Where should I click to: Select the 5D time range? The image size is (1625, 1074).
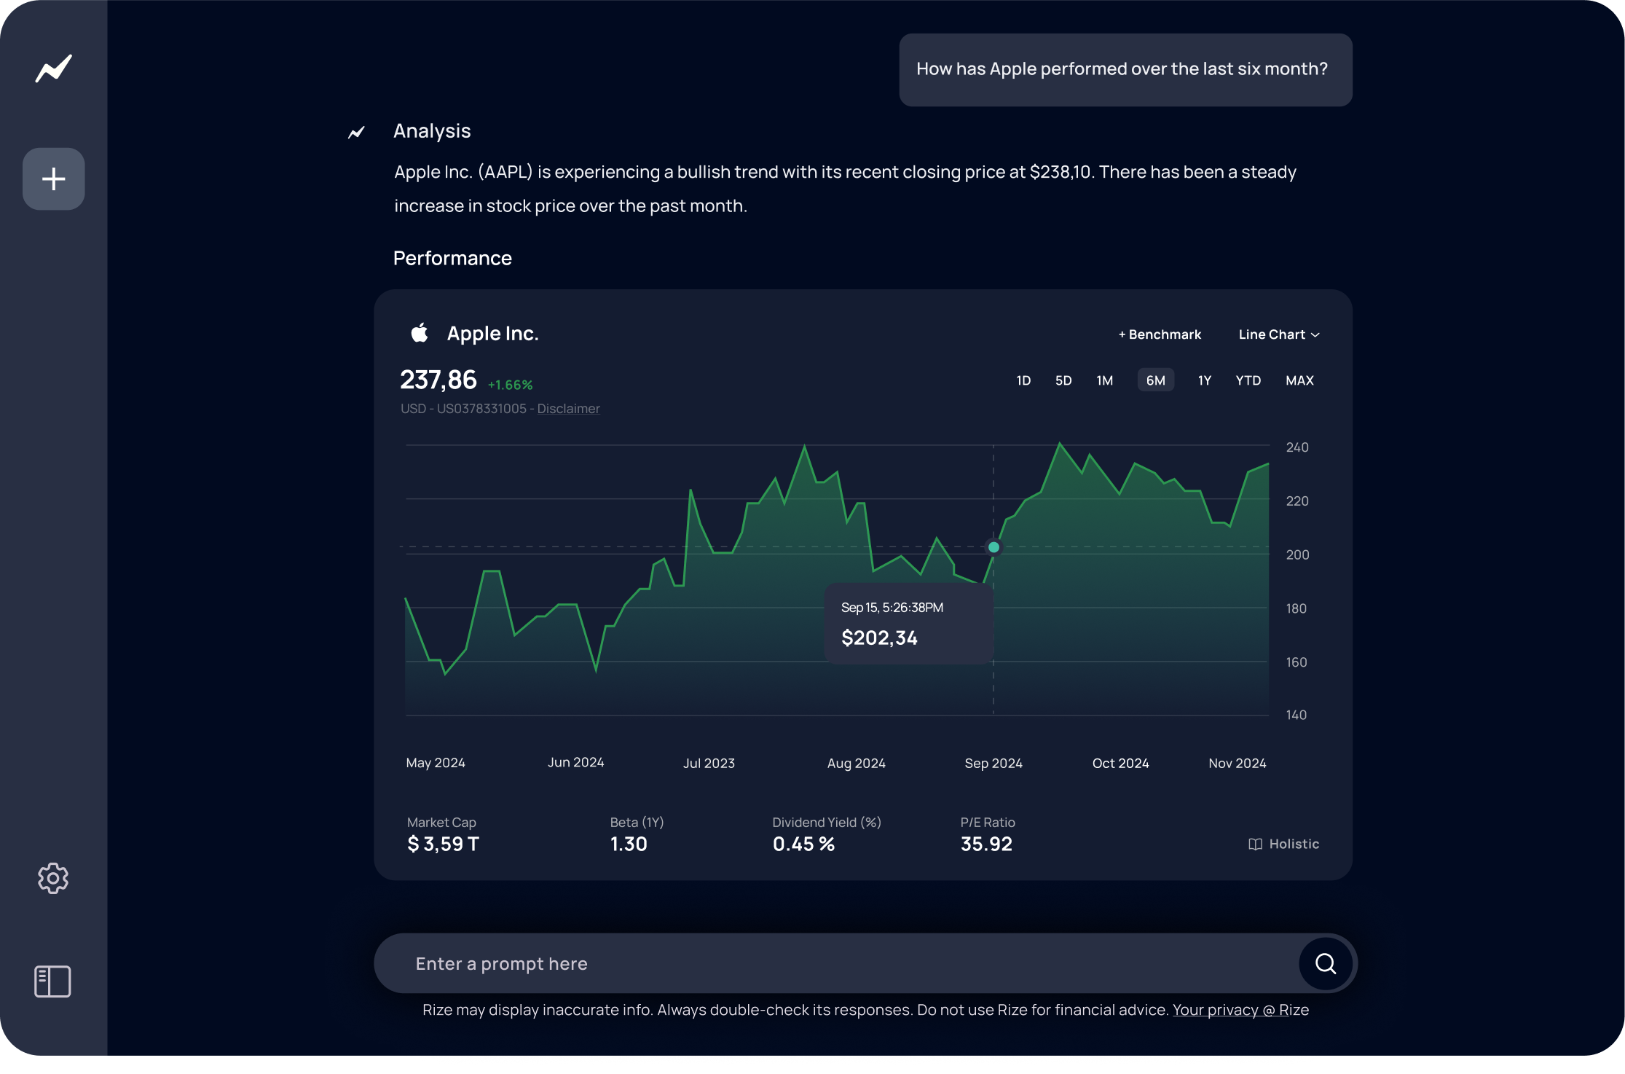tap(1063, 380)
